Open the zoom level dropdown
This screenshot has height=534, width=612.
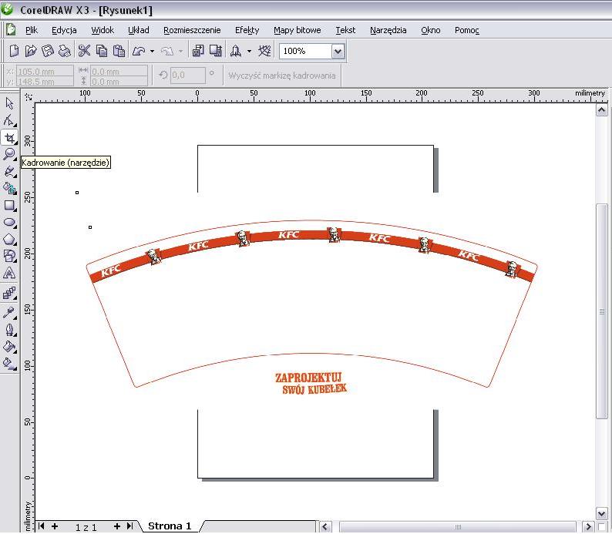tap(338, 51)
